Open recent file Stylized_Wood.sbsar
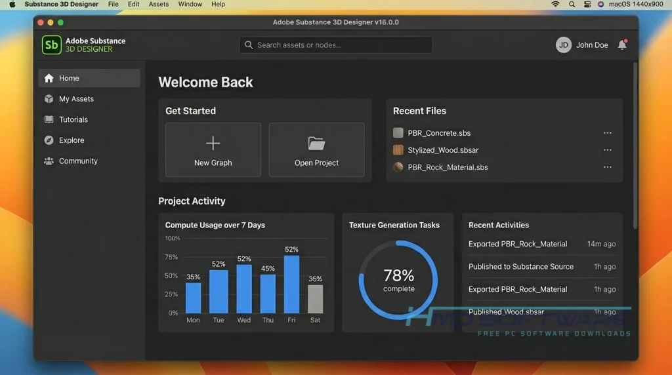The height and width of the screenshot is (375, 672). pyautogui.click(x=443, y=150)
